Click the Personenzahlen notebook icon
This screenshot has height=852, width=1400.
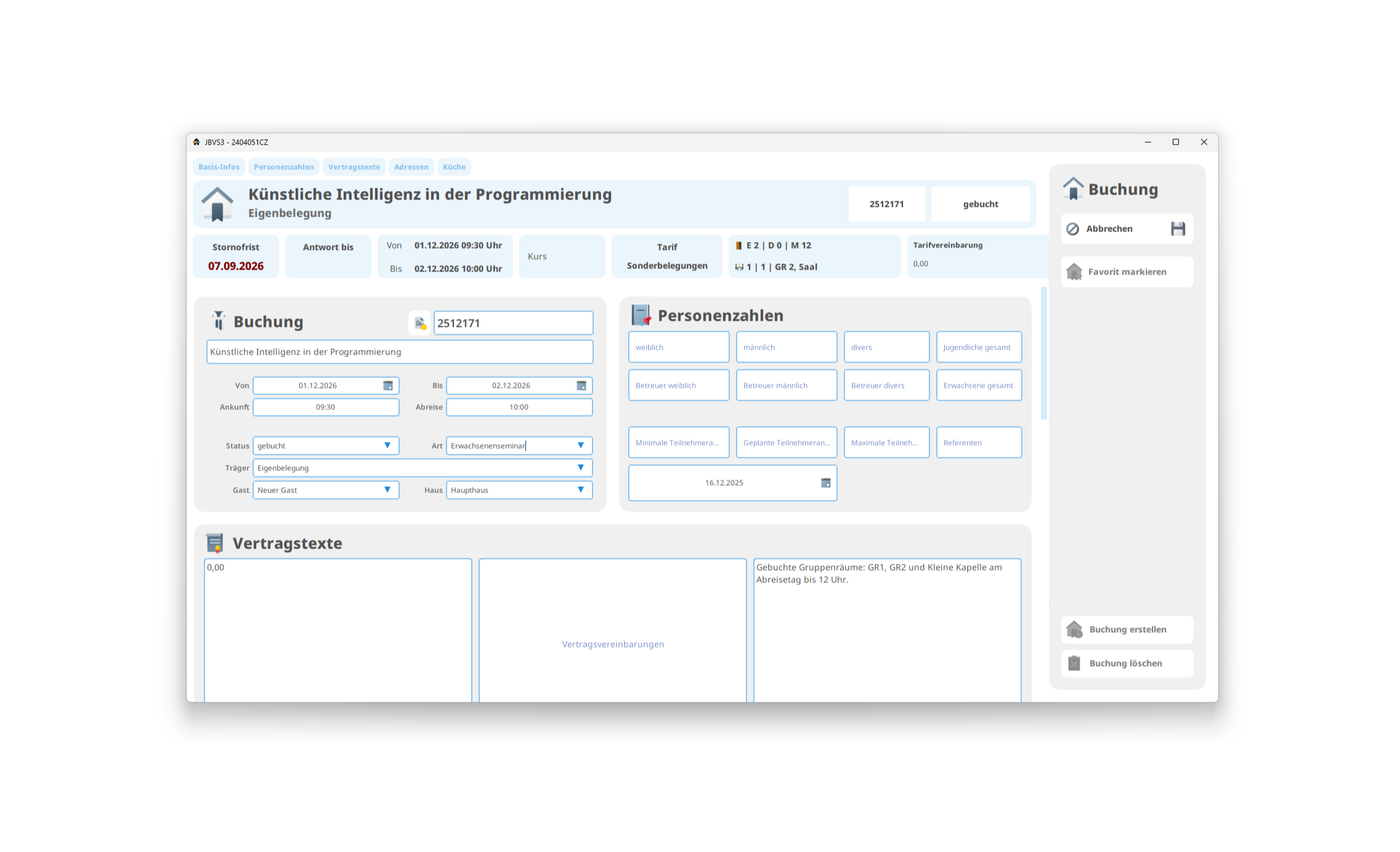pos(641,315)
